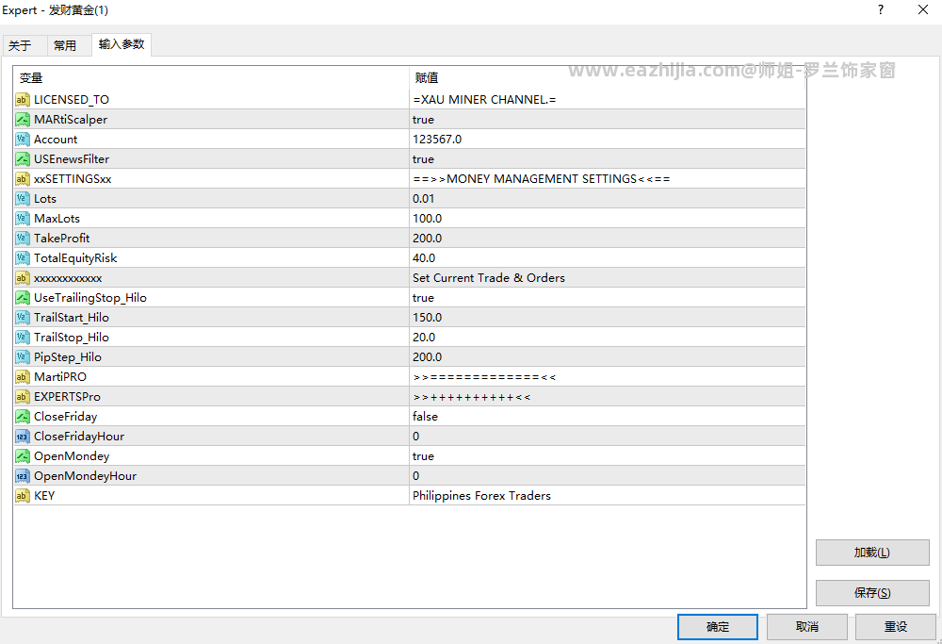The width and height of the screenshot is (942, 644).
Task: Click the number icon beside TrailStop_Hilo
Action: (23, 338)
